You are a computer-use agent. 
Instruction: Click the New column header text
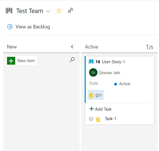point(12,47)
